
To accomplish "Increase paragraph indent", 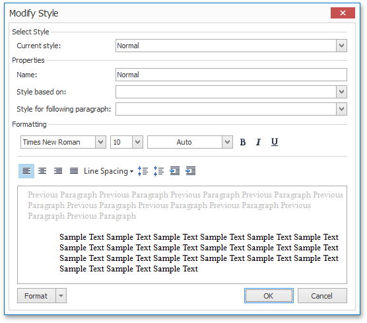I will point(191,171).
